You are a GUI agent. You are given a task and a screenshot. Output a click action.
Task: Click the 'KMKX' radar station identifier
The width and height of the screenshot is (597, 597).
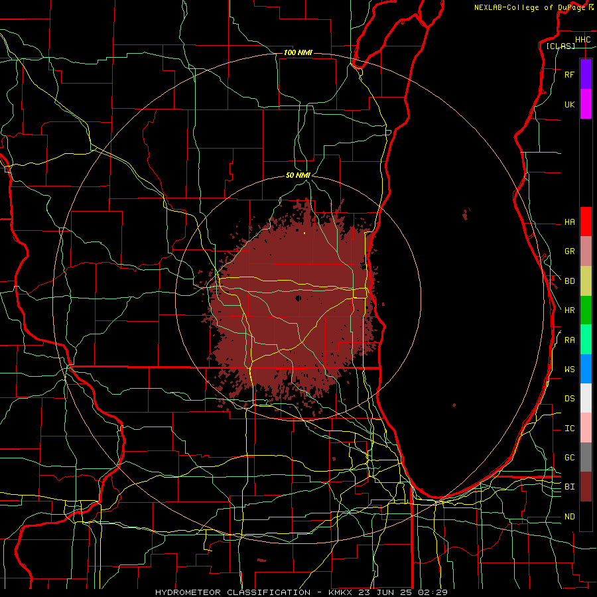pyautogui.click(x=339, y=592)
